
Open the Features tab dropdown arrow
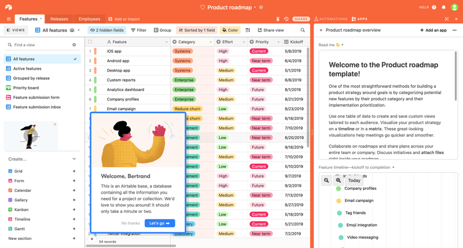(41, 19)
